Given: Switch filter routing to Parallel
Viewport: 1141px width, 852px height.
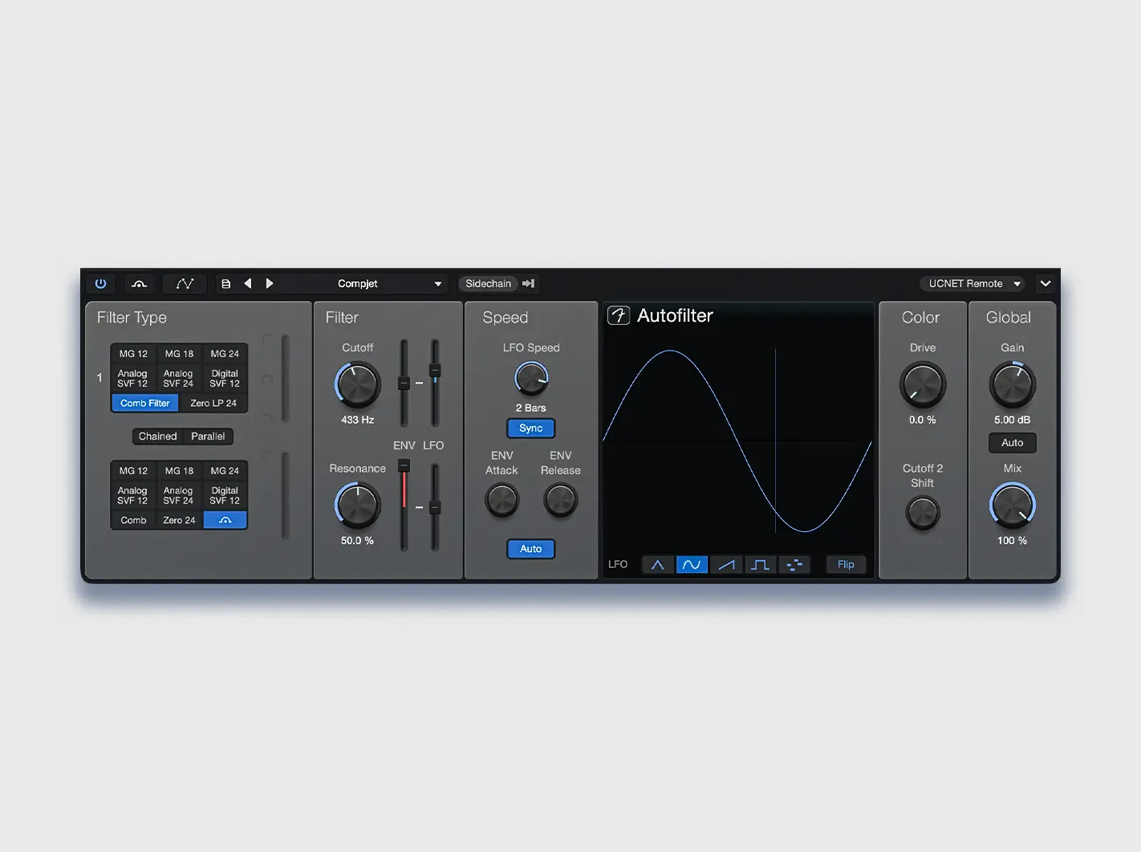Looking at the screenshot, I should click(x=208, y=436).
